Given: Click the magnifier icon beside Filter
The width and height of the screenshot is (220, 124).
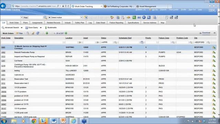Looking at the screenshot, I should click(28, 33).
